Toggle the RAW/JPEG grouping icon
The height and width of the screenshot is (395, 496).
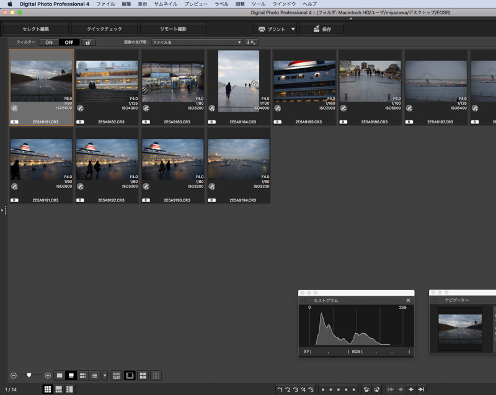pyautogui.click(x=117, y=376)
